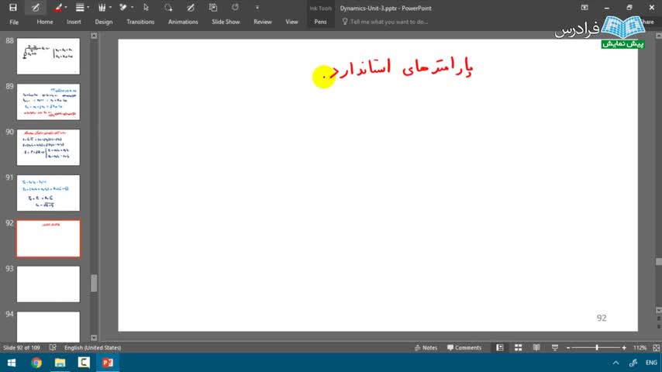662x372 pixels.
Task: Click the zoom out minus button
Action: 568,347
